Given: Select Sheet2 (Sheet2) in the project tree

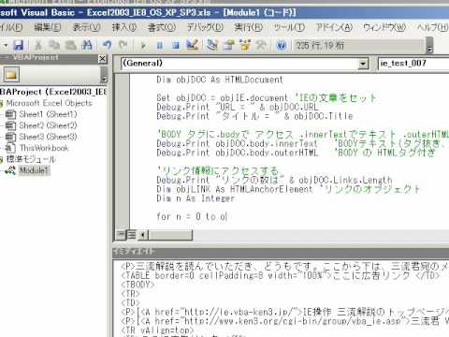Looking at the screenshot, I should [x=48, y=125].
